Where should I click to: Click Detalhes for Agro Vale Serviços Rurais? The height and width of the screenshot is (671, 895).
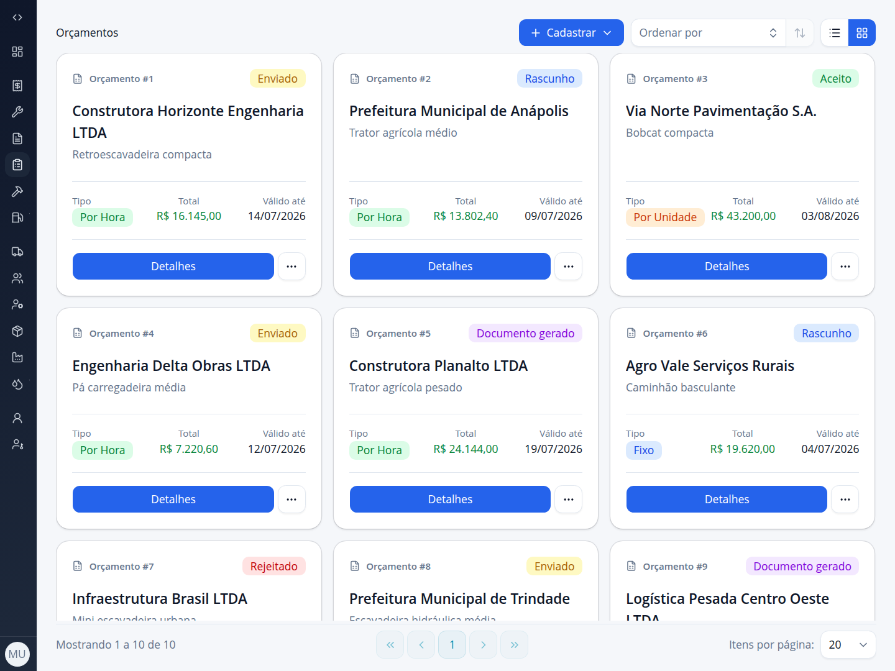[727, 500]
